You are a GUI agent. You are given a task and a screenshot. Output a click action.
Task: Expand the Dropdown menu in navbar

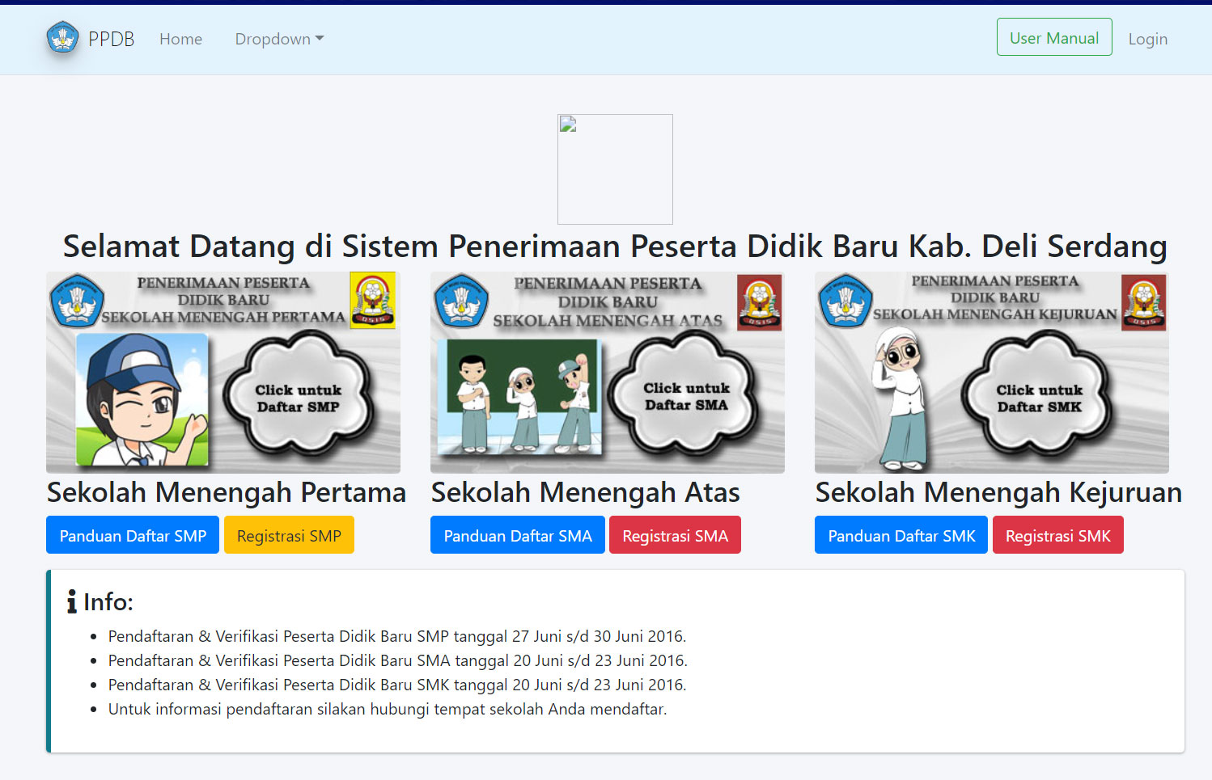point(279,39)
